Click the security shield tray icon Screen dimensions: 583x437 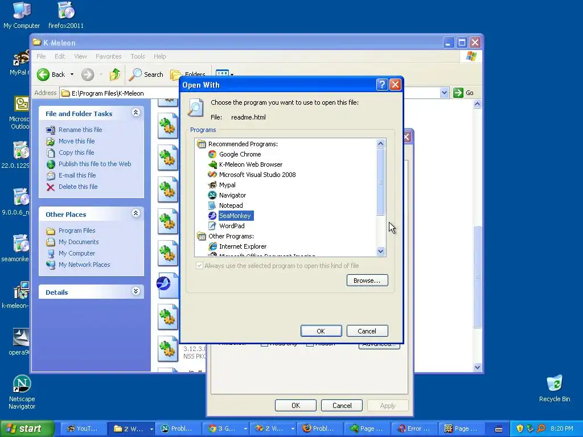pos(519,428)
